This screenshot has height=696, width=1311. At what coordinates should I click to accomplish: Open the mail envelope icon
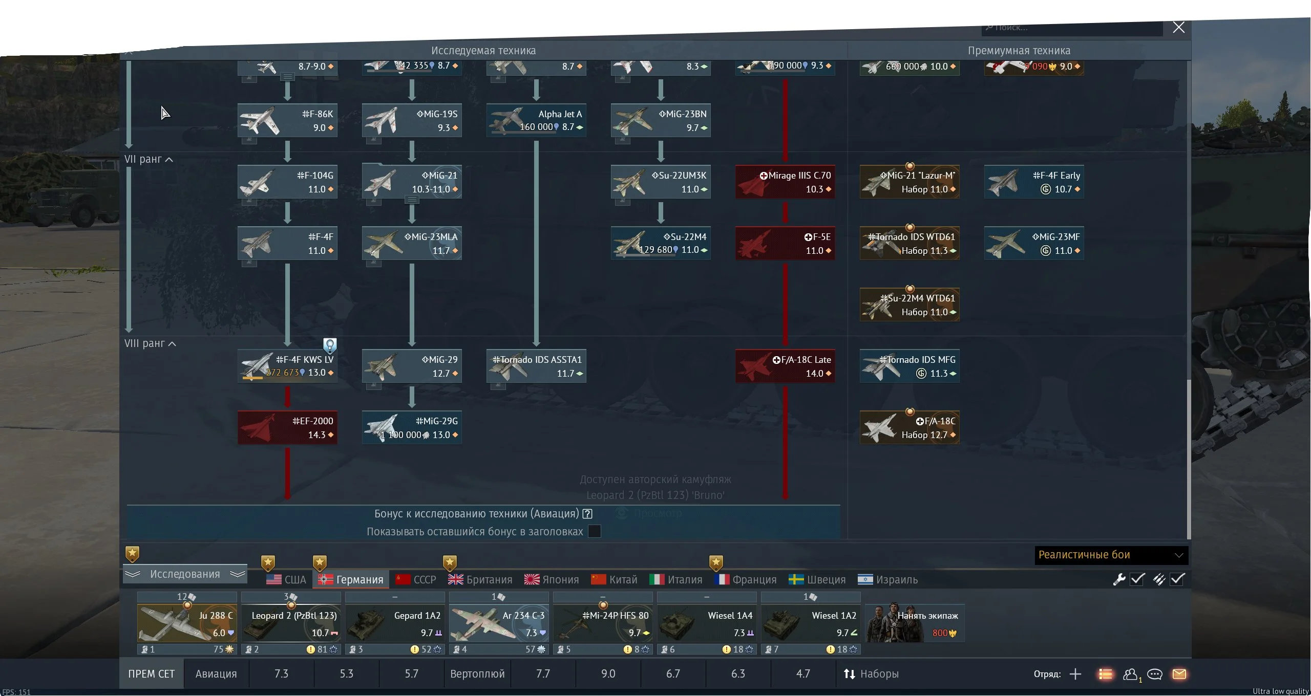pyautogui.click(x=1179, y=674)
